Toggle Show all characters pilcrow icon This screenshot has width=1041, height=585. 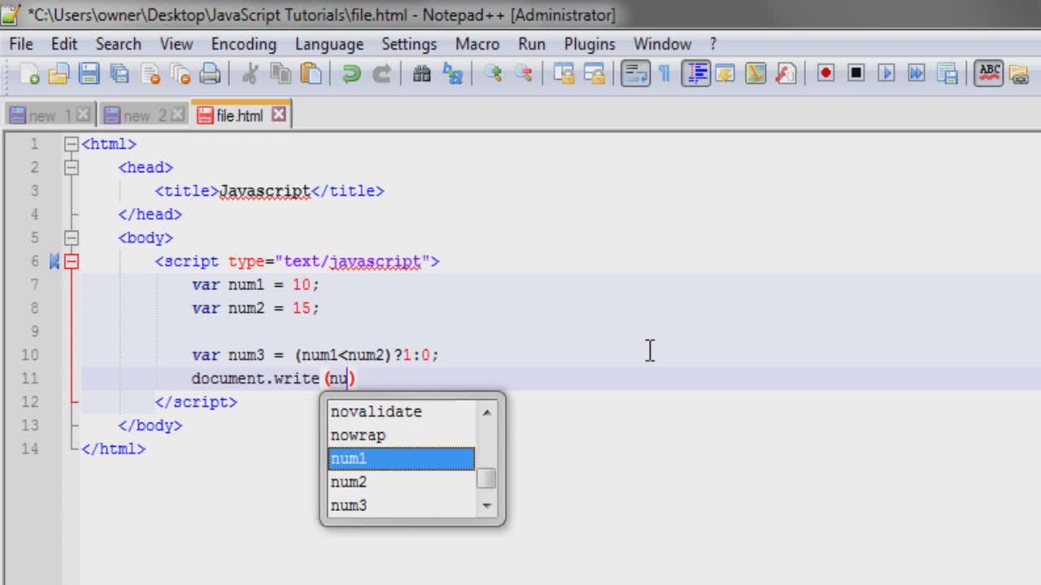pos(664,74)
